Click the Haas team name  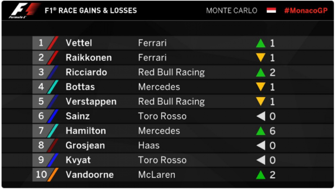pyautogui.click(x=149, y=145)
